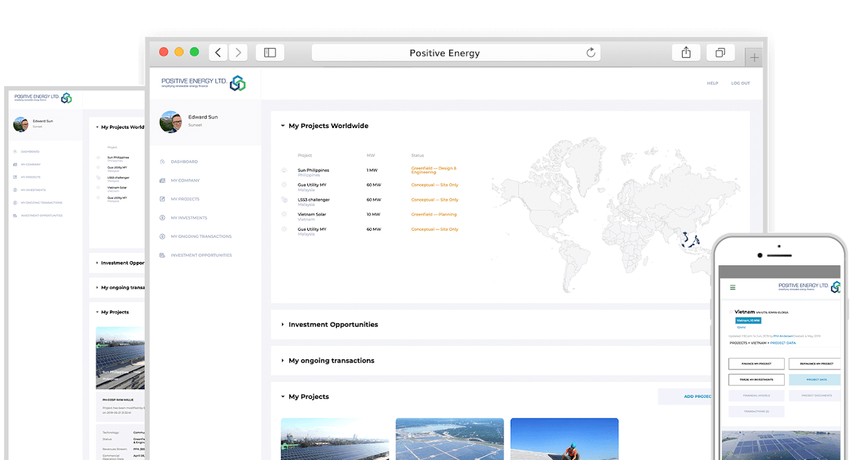Click the ADD PROJECT button in the browser window
The width and height of the screenshot is (854, 460).
click(x=685, y=397)
